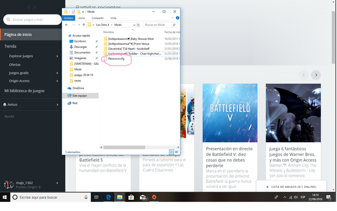Select the Baby Shower Mod folder
The width and height of the screenshot is (337, 211).
[131, 39]
